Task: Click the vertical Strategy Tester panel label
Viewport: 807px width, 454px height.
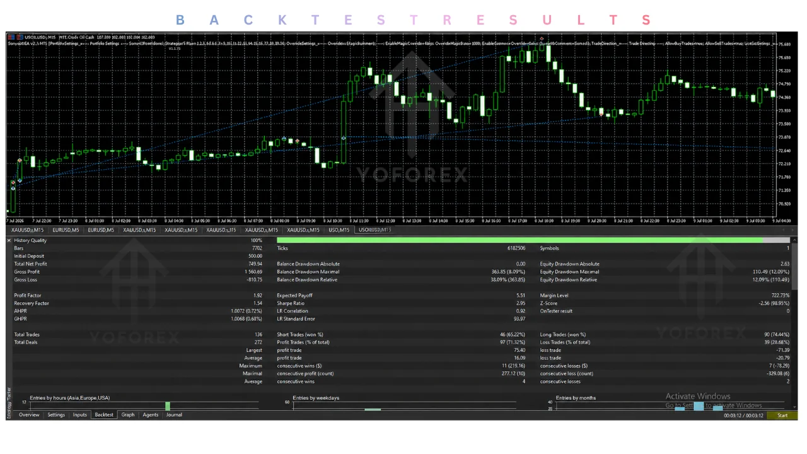Action: (x=9, y=402)
